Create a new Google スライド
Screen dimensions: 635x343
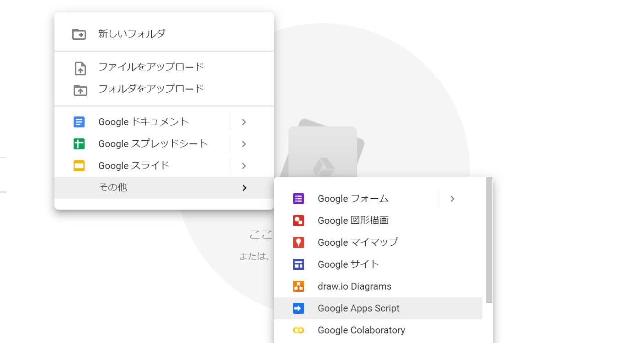pyautogui.click(x=142, y=166)
